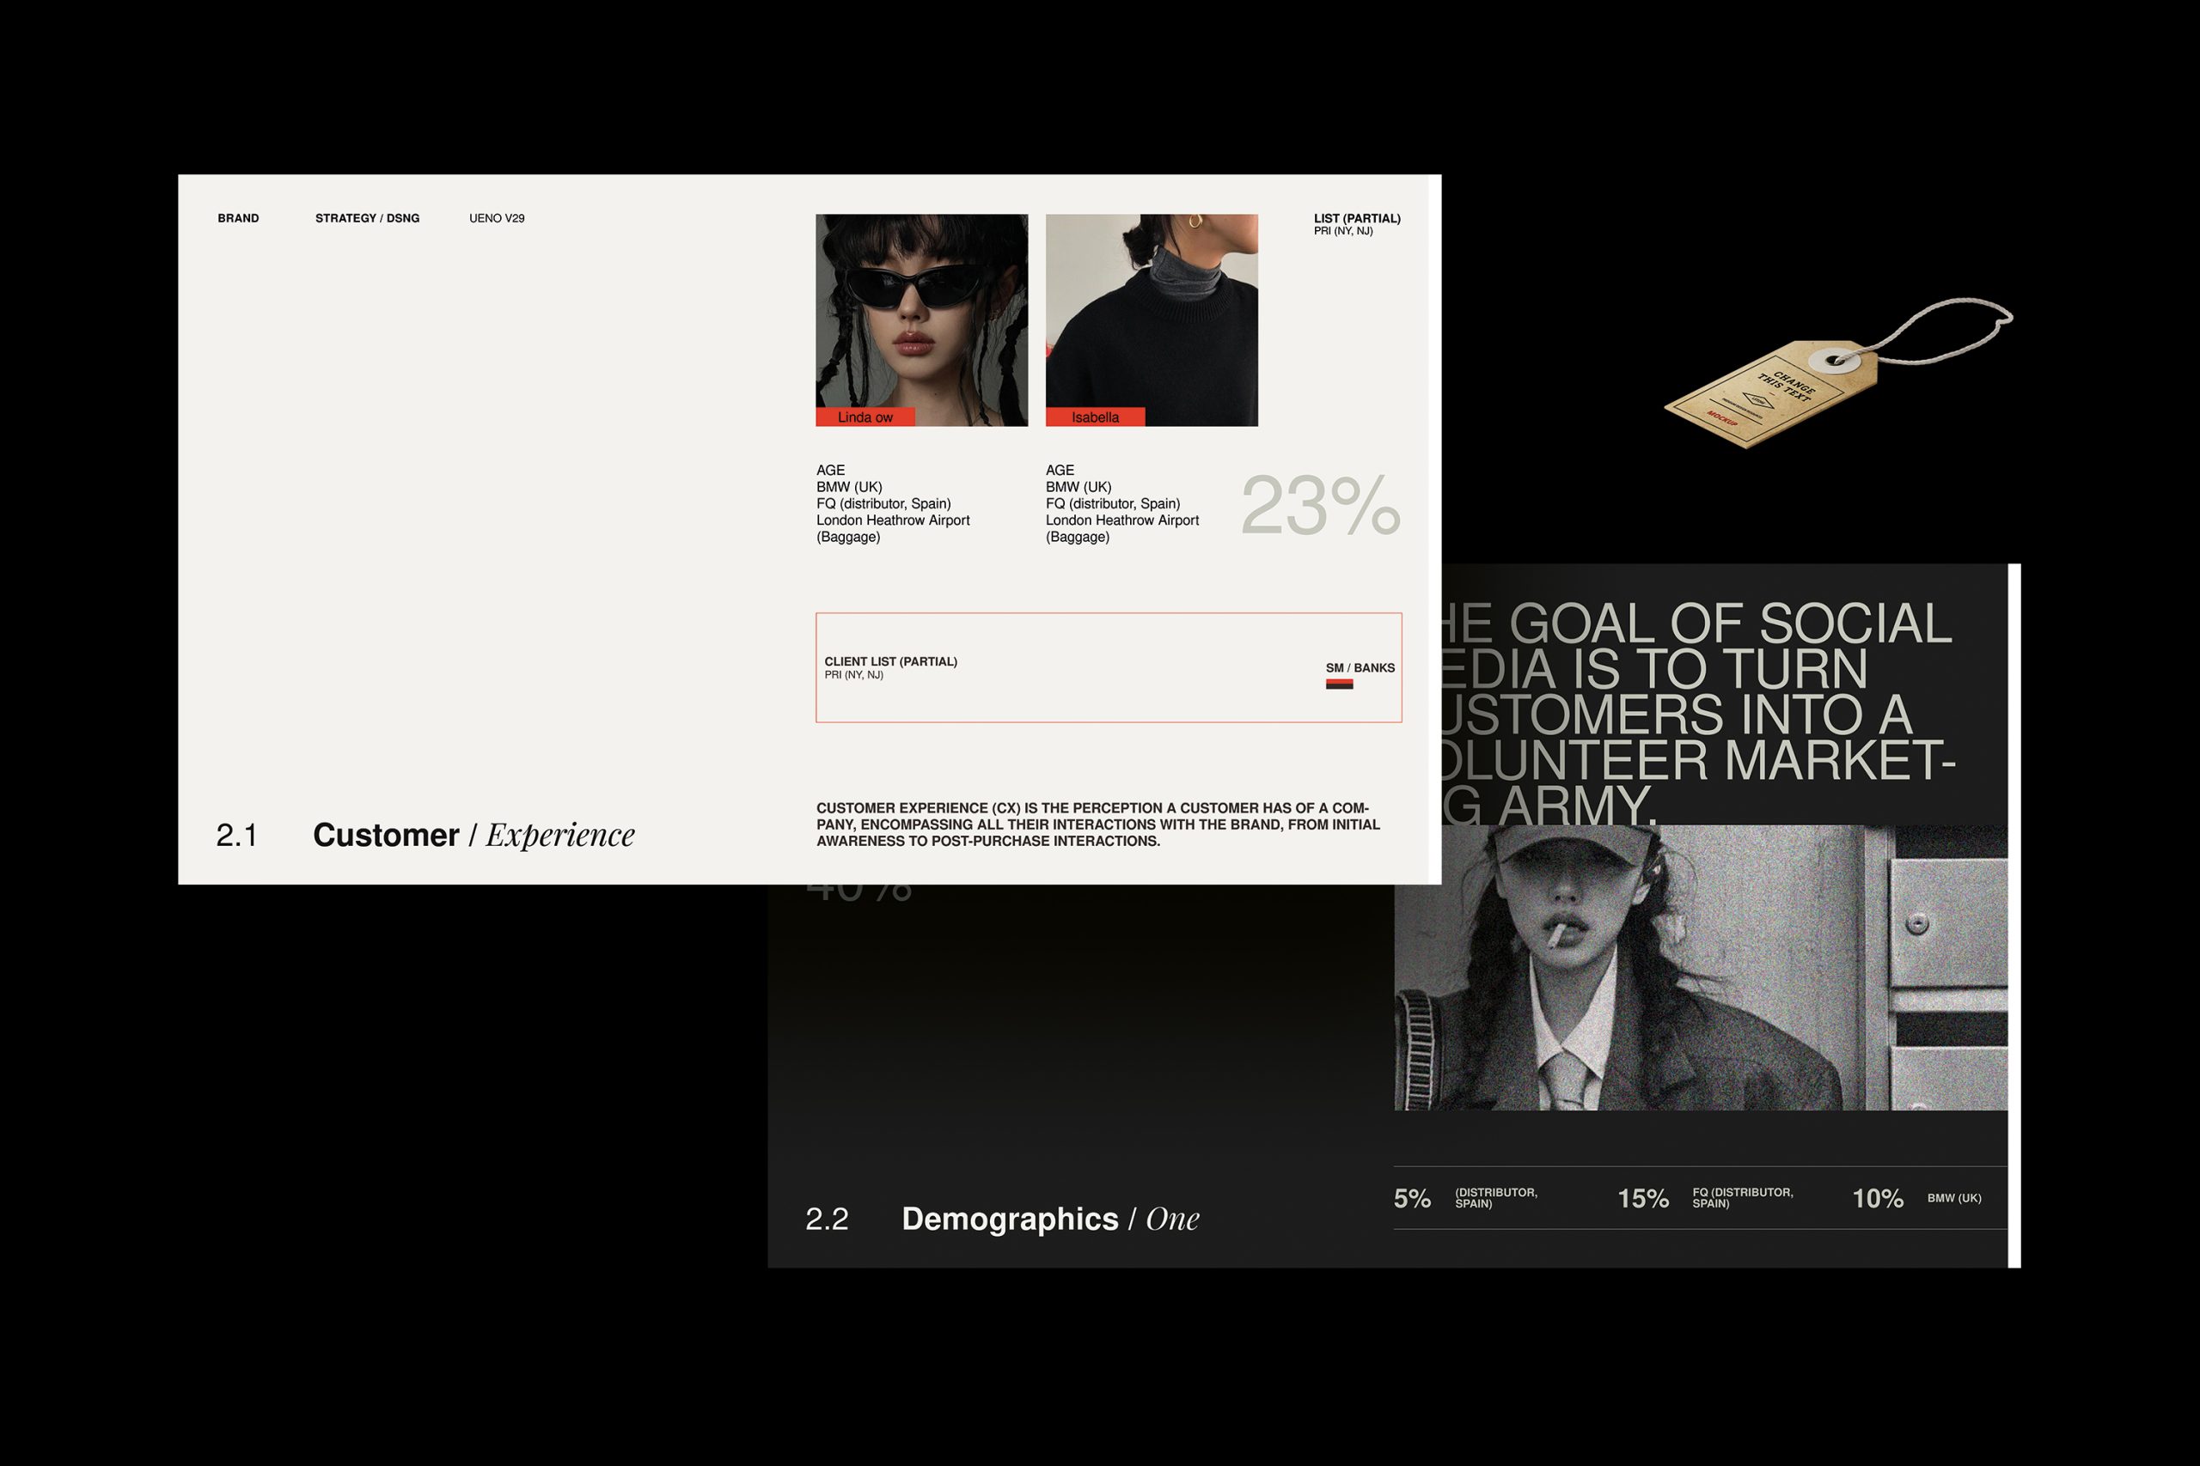Click the red Linda ow name tag
The height and width of the screenshot is (1466, 2200).
(865, 417)
